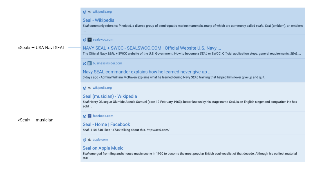Open the Seal on Apple Music result
The width and height of the screenshot is (315, 173).
(x=103, y=148)
